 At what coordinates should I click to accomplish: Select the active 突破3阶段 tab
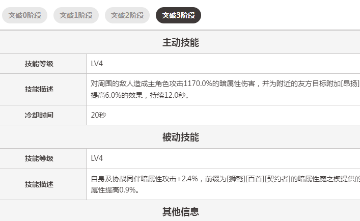click(178, 15)
